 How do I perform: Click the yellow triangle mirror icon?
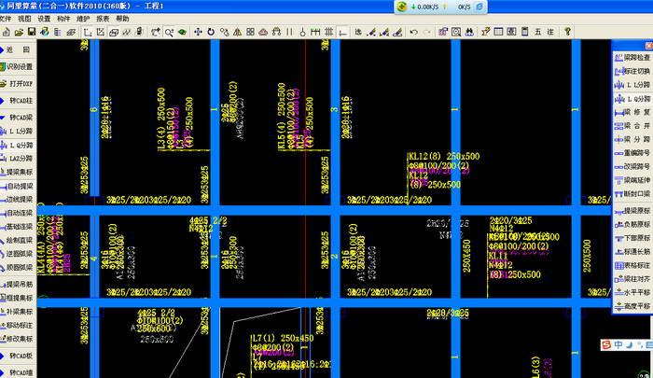pos(237,32)
